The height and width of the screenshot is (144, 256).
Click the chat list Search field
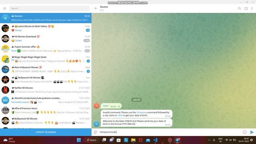pos(49,8)
